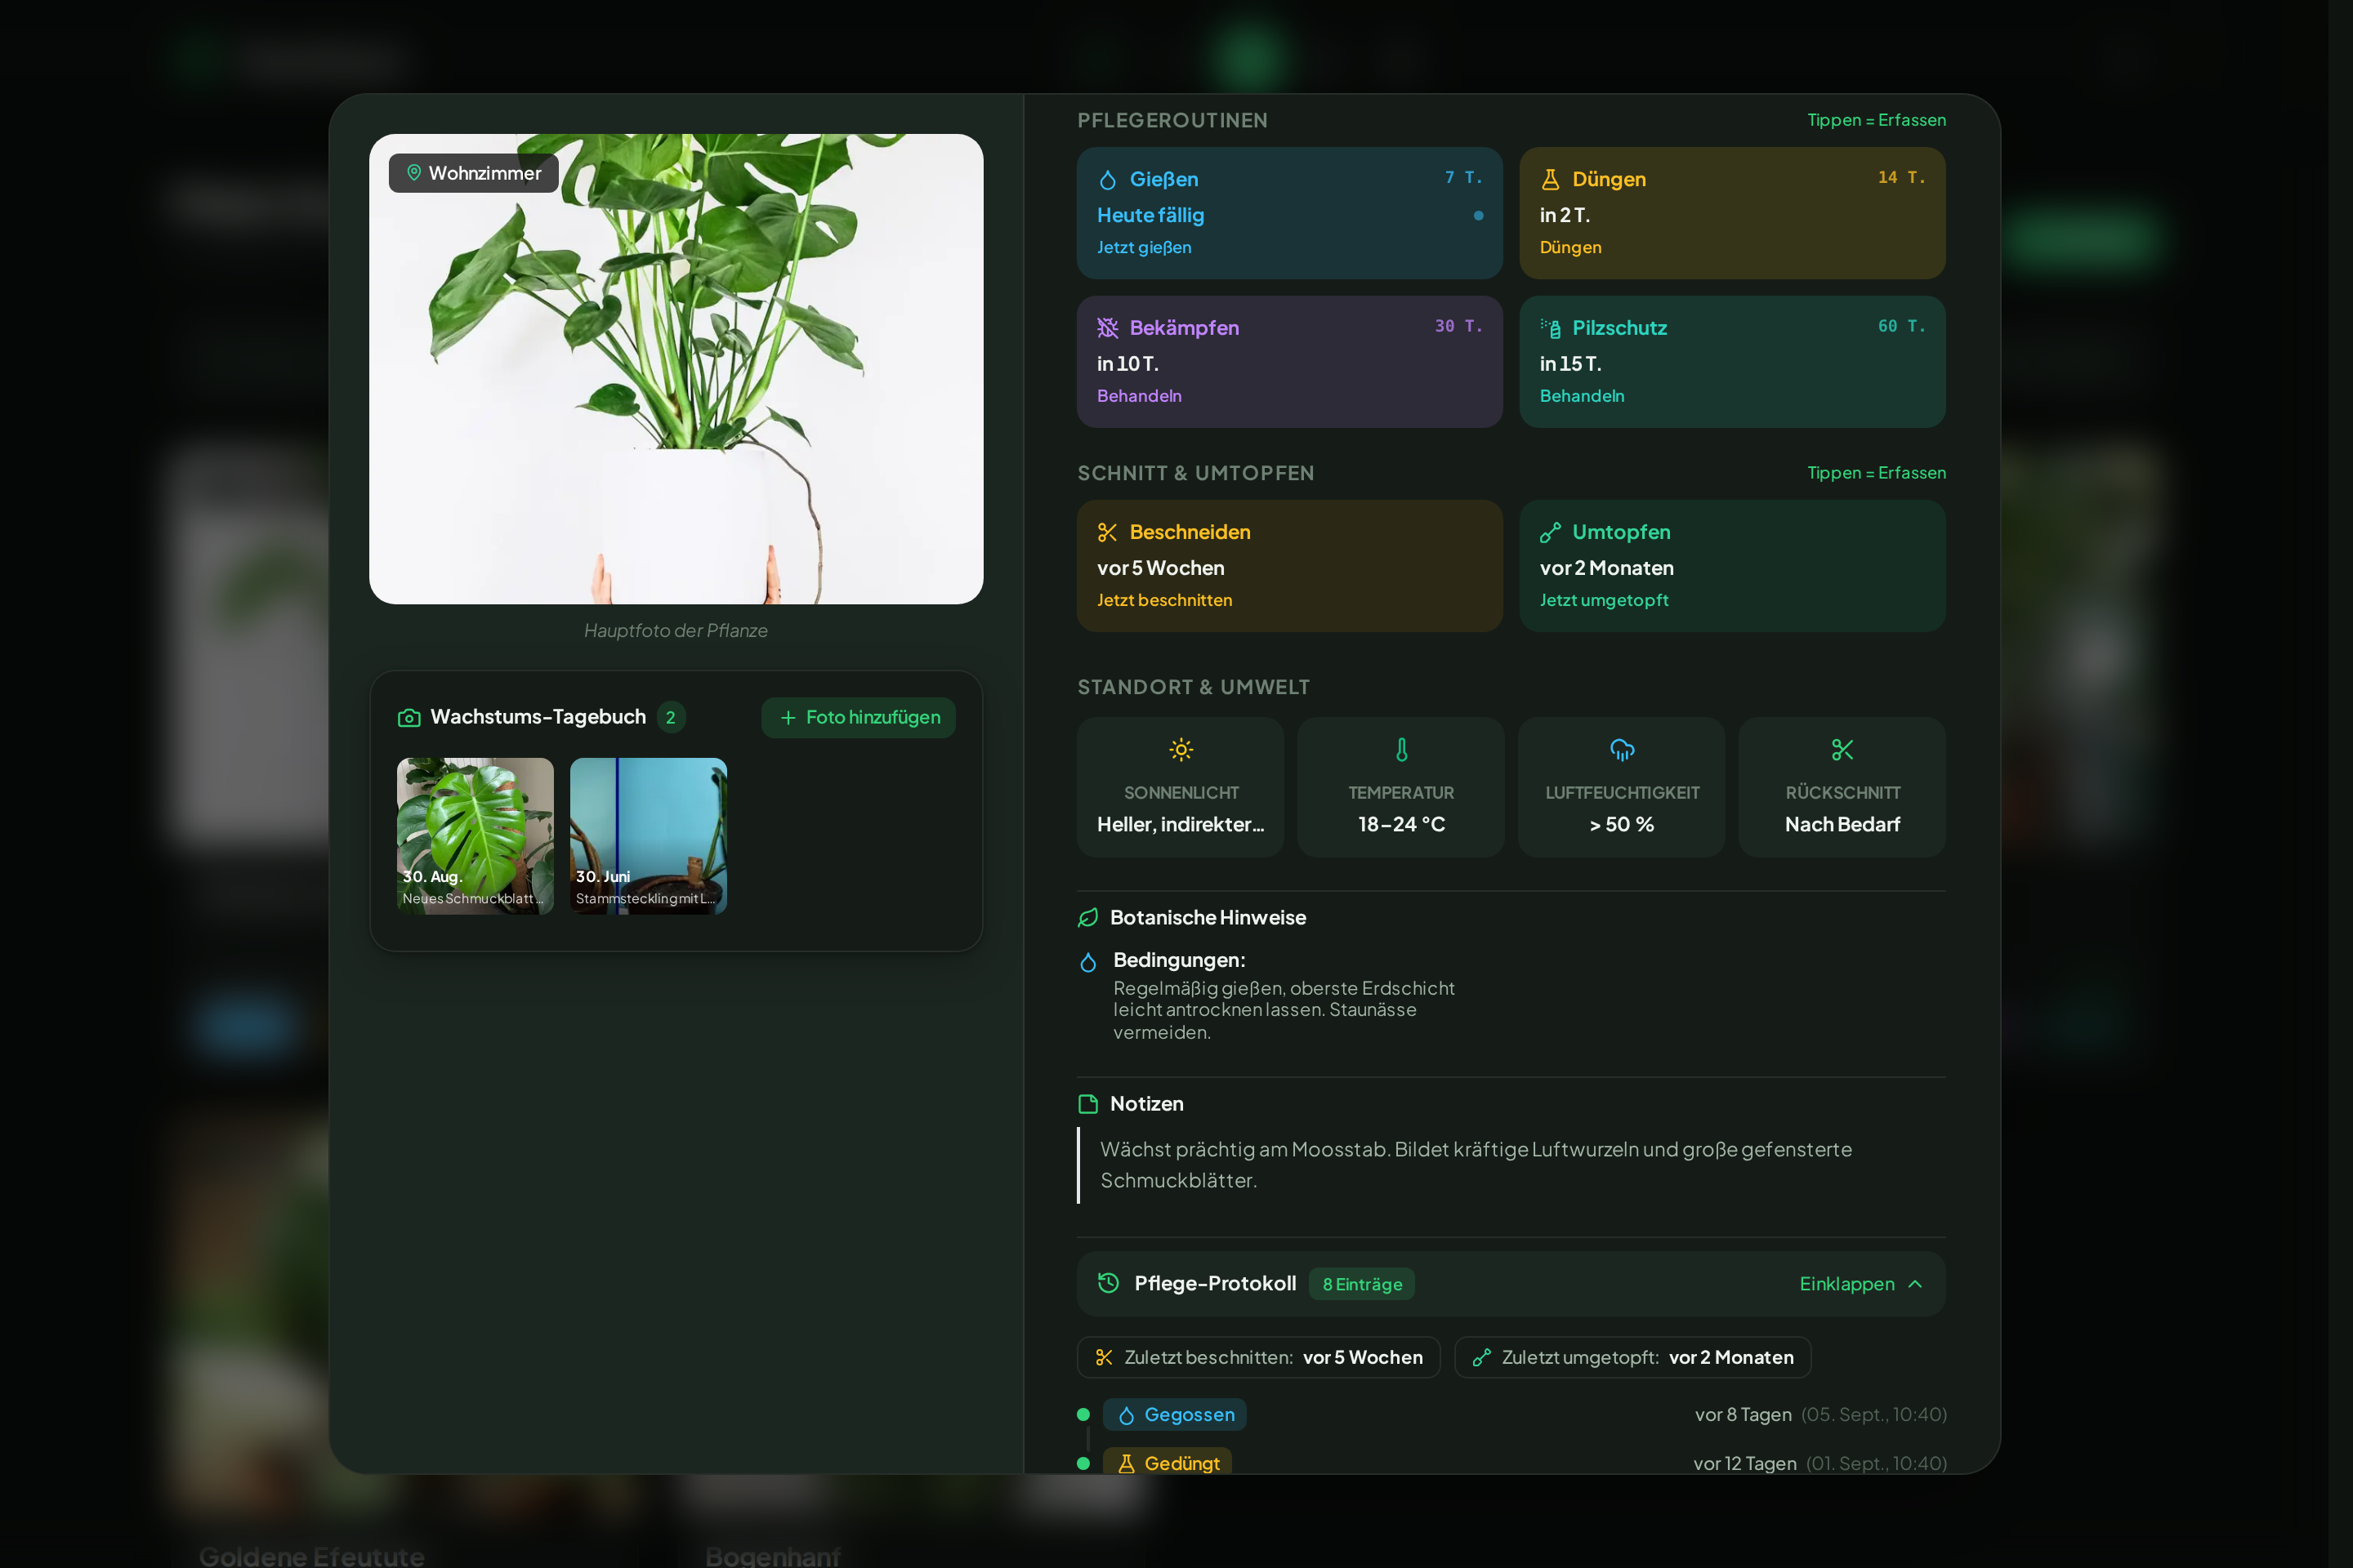The width and height of the screenshot is (2353, 1568).
Task: Collapse the Pflege-Protokoll with Einklappen
Action: [1861, 1284]
